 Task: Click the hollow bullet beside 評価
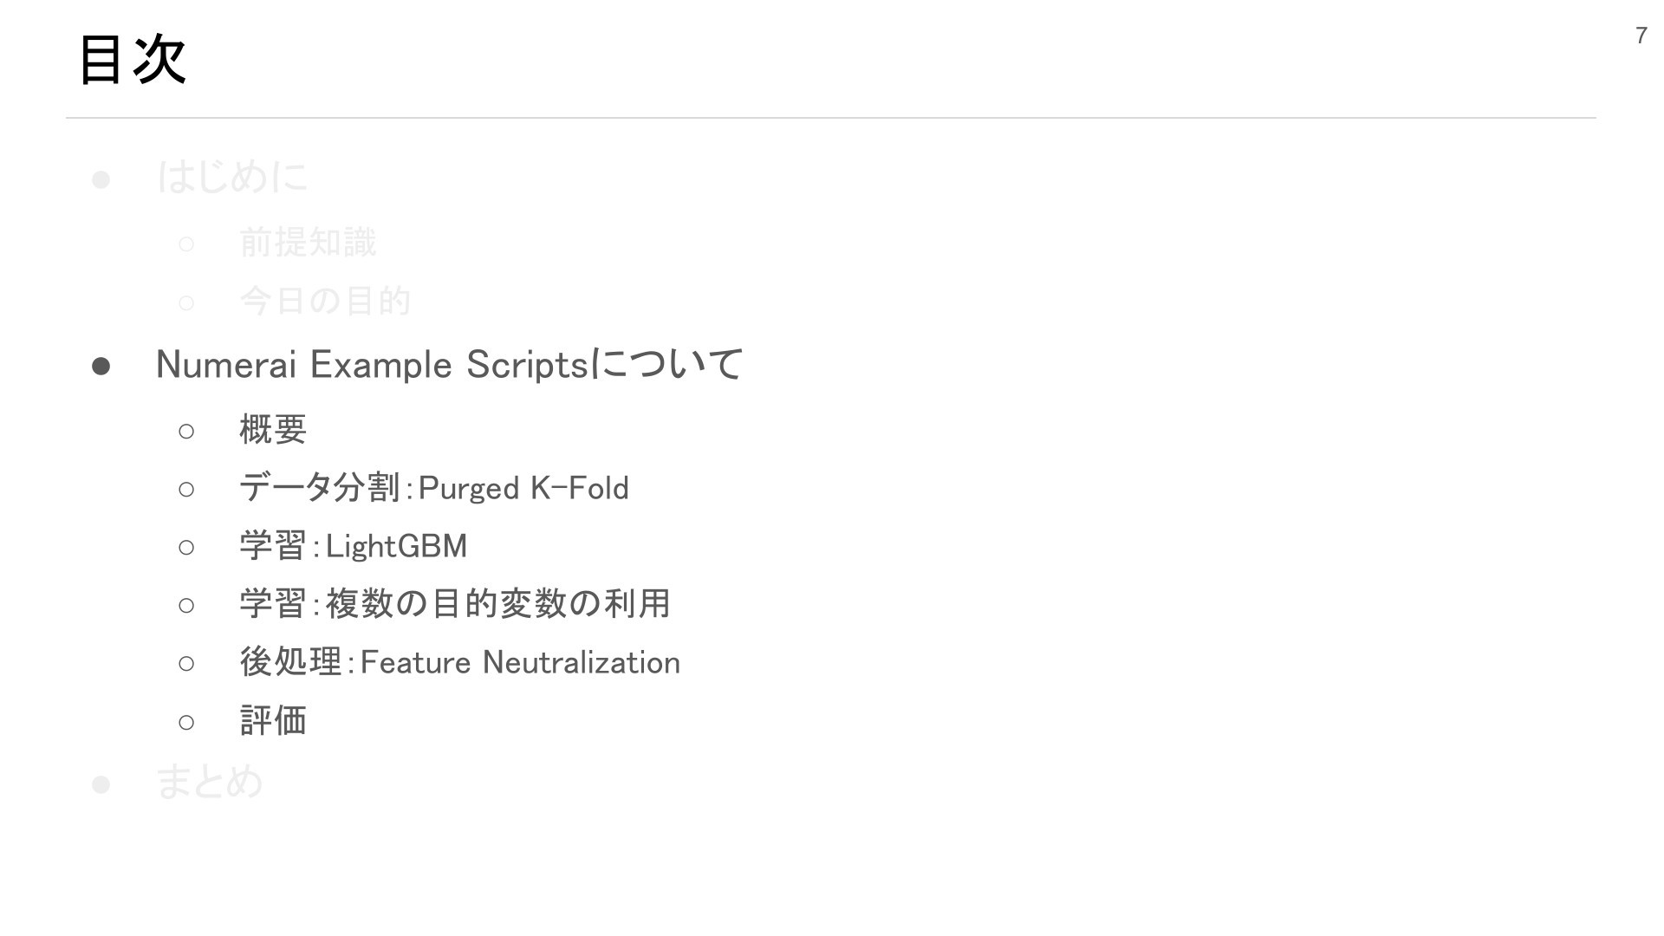(x=186, y=722)
